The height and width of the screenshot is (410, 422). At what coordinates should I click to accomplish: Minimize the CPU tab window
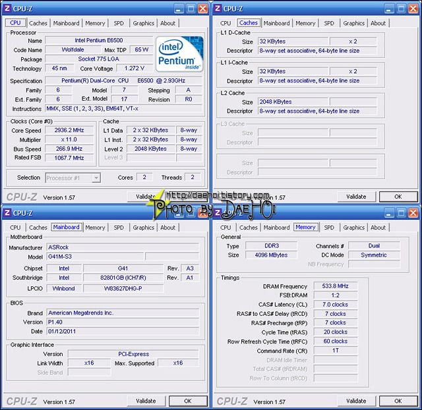pyautogui.click(x=178, y=9)
